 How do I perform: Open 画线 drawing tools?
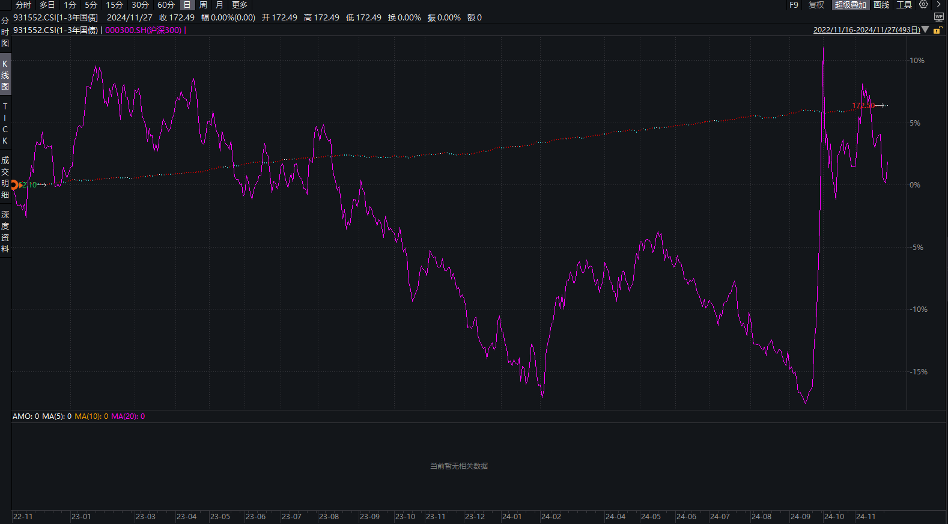(881, 5)
